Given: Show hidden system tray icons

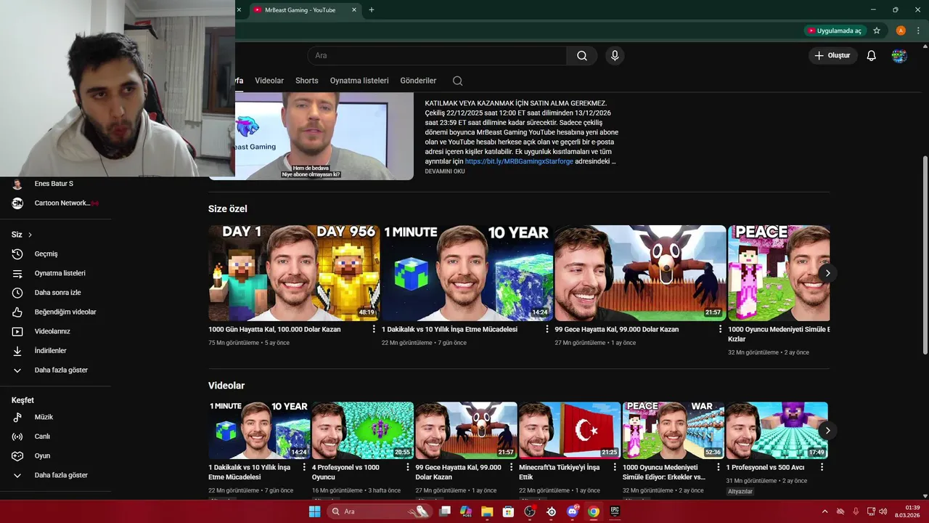Looking at the screenshot, I should click(x=824, y=511).
